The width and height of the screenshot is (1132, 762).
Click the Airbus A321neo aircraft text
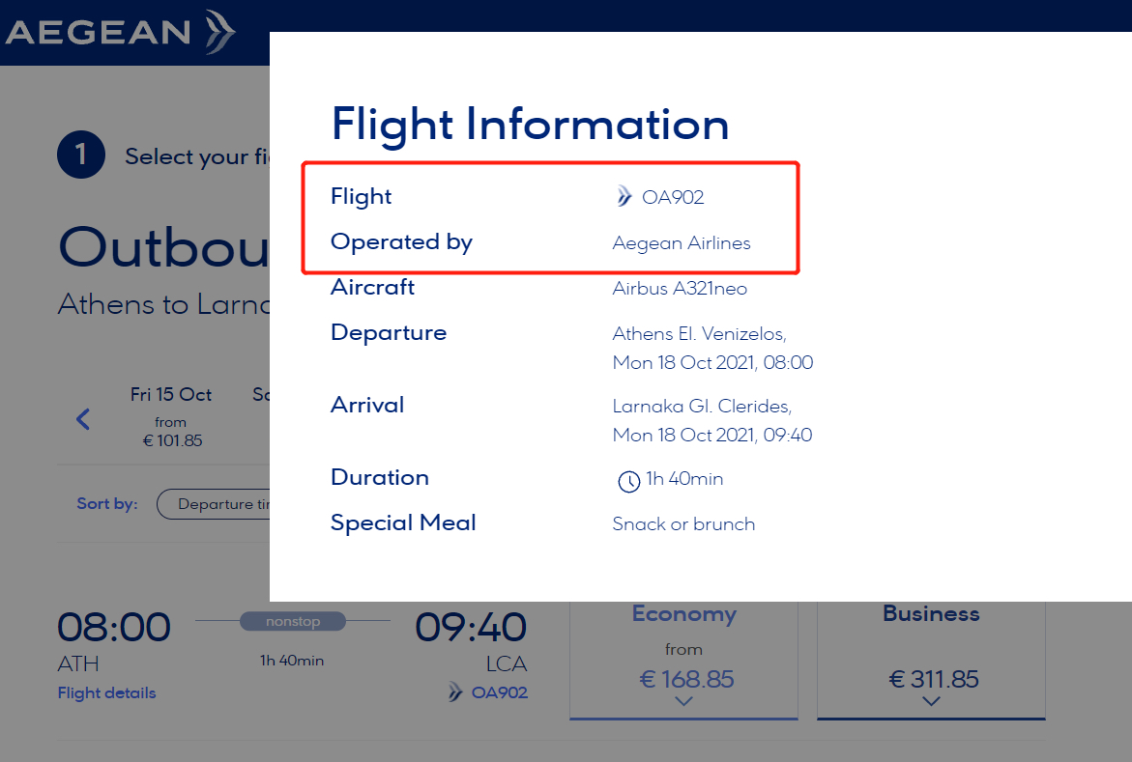coord(680,289)
